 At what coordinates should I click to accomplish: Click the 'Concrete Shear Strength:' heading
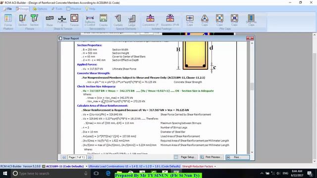(94, 73)
